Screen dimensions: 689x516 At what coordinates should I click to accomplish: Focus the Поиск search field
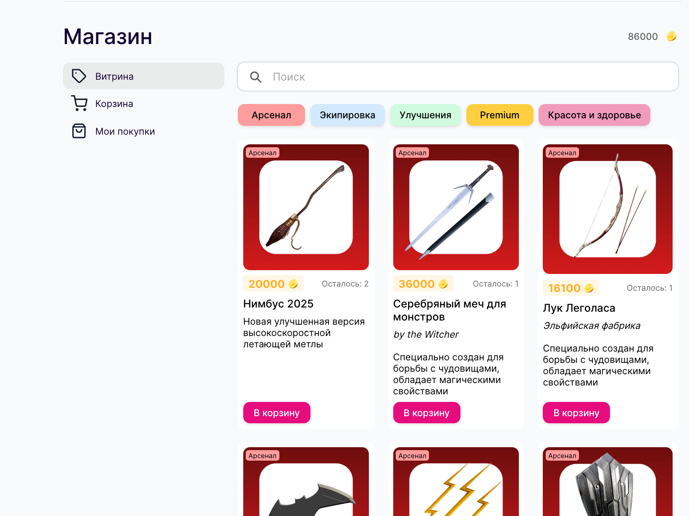458,77
